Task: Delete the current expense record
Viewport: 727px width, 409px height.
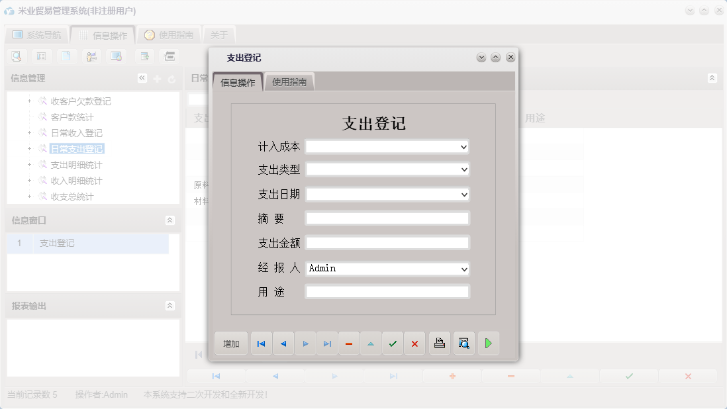Action: click(349, 343)
